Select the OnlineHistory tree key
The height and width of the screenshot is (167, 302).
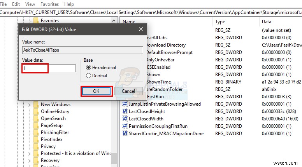click(55, 111)
